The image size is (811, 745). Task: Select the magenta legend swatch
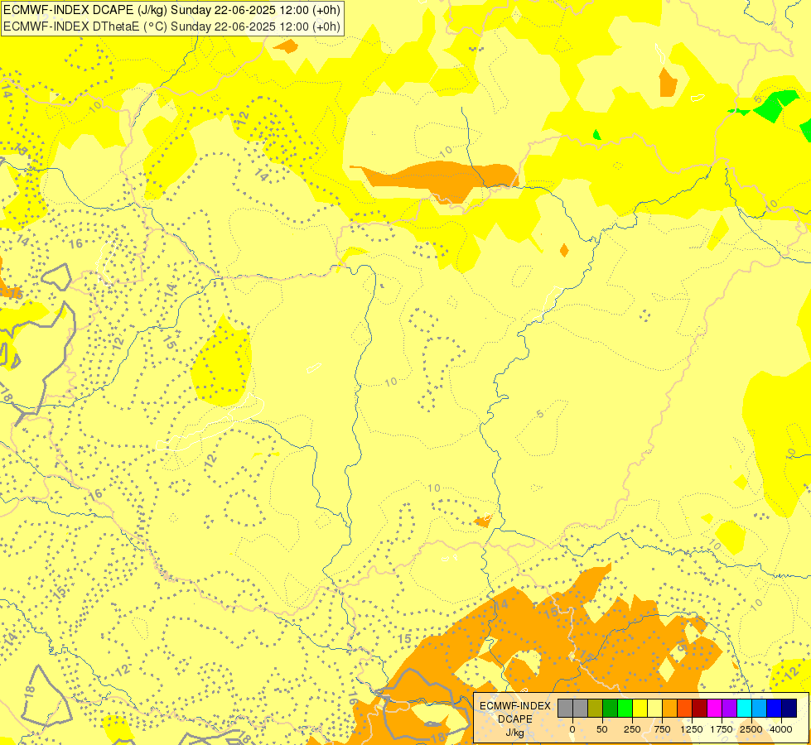pos(715,709)
